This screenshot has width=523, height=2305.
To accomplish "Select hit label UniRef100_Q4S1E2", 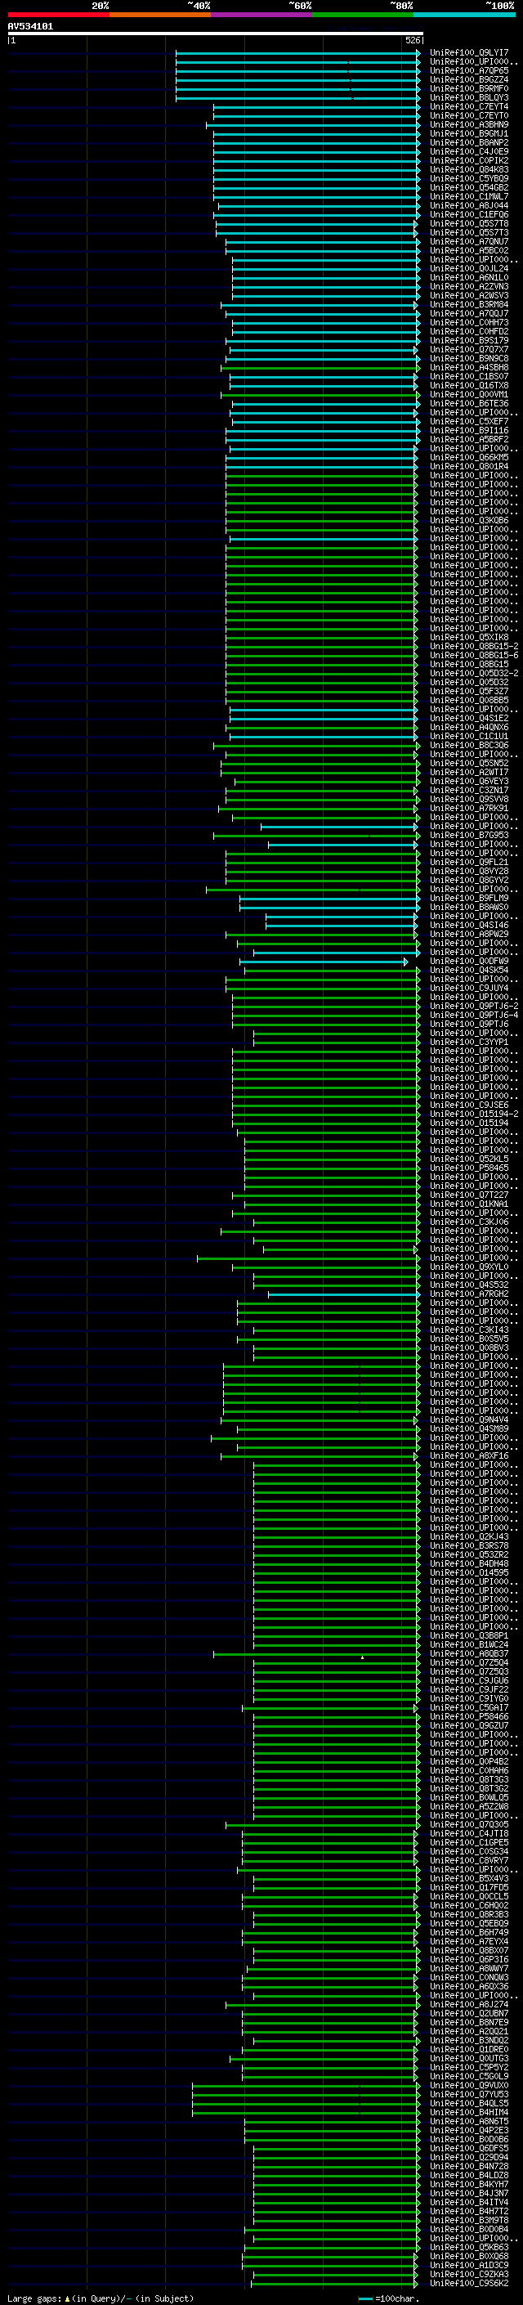I will pos(469,719).
